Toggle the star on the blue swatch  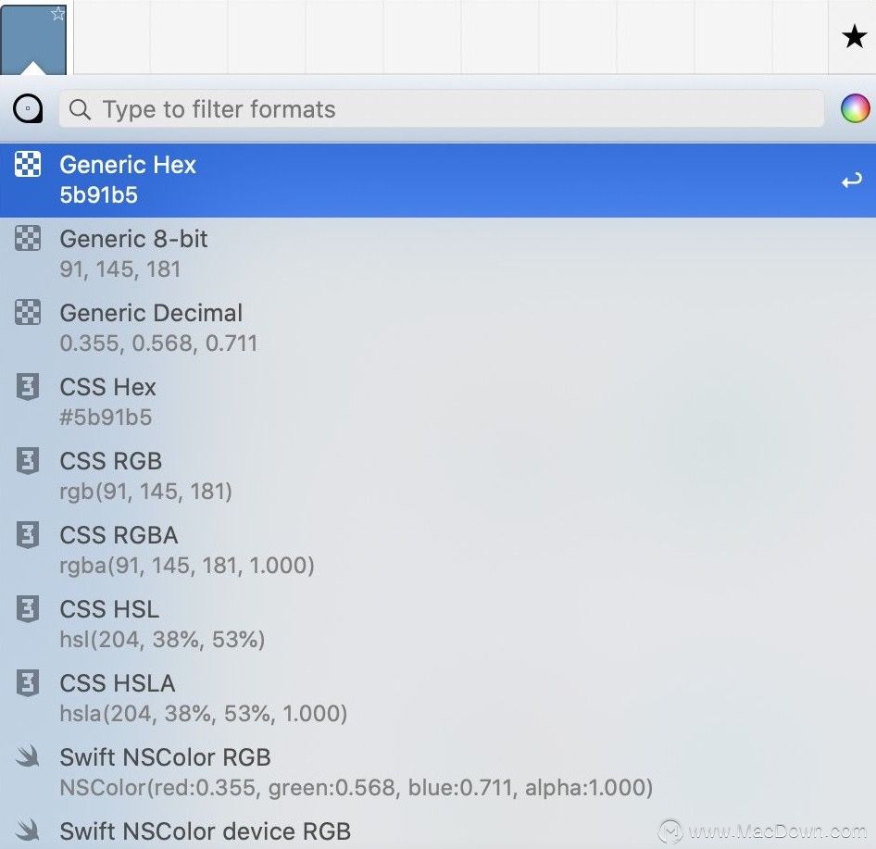(58, 14)
